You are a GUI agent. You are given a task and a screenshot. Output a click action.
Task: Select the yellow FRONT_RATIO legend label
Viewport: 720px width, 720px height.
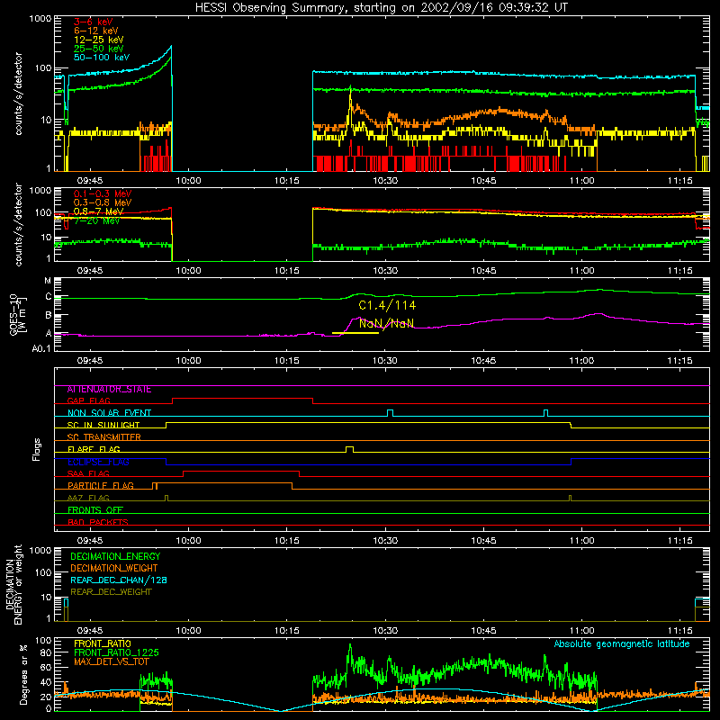pos(103,643)
